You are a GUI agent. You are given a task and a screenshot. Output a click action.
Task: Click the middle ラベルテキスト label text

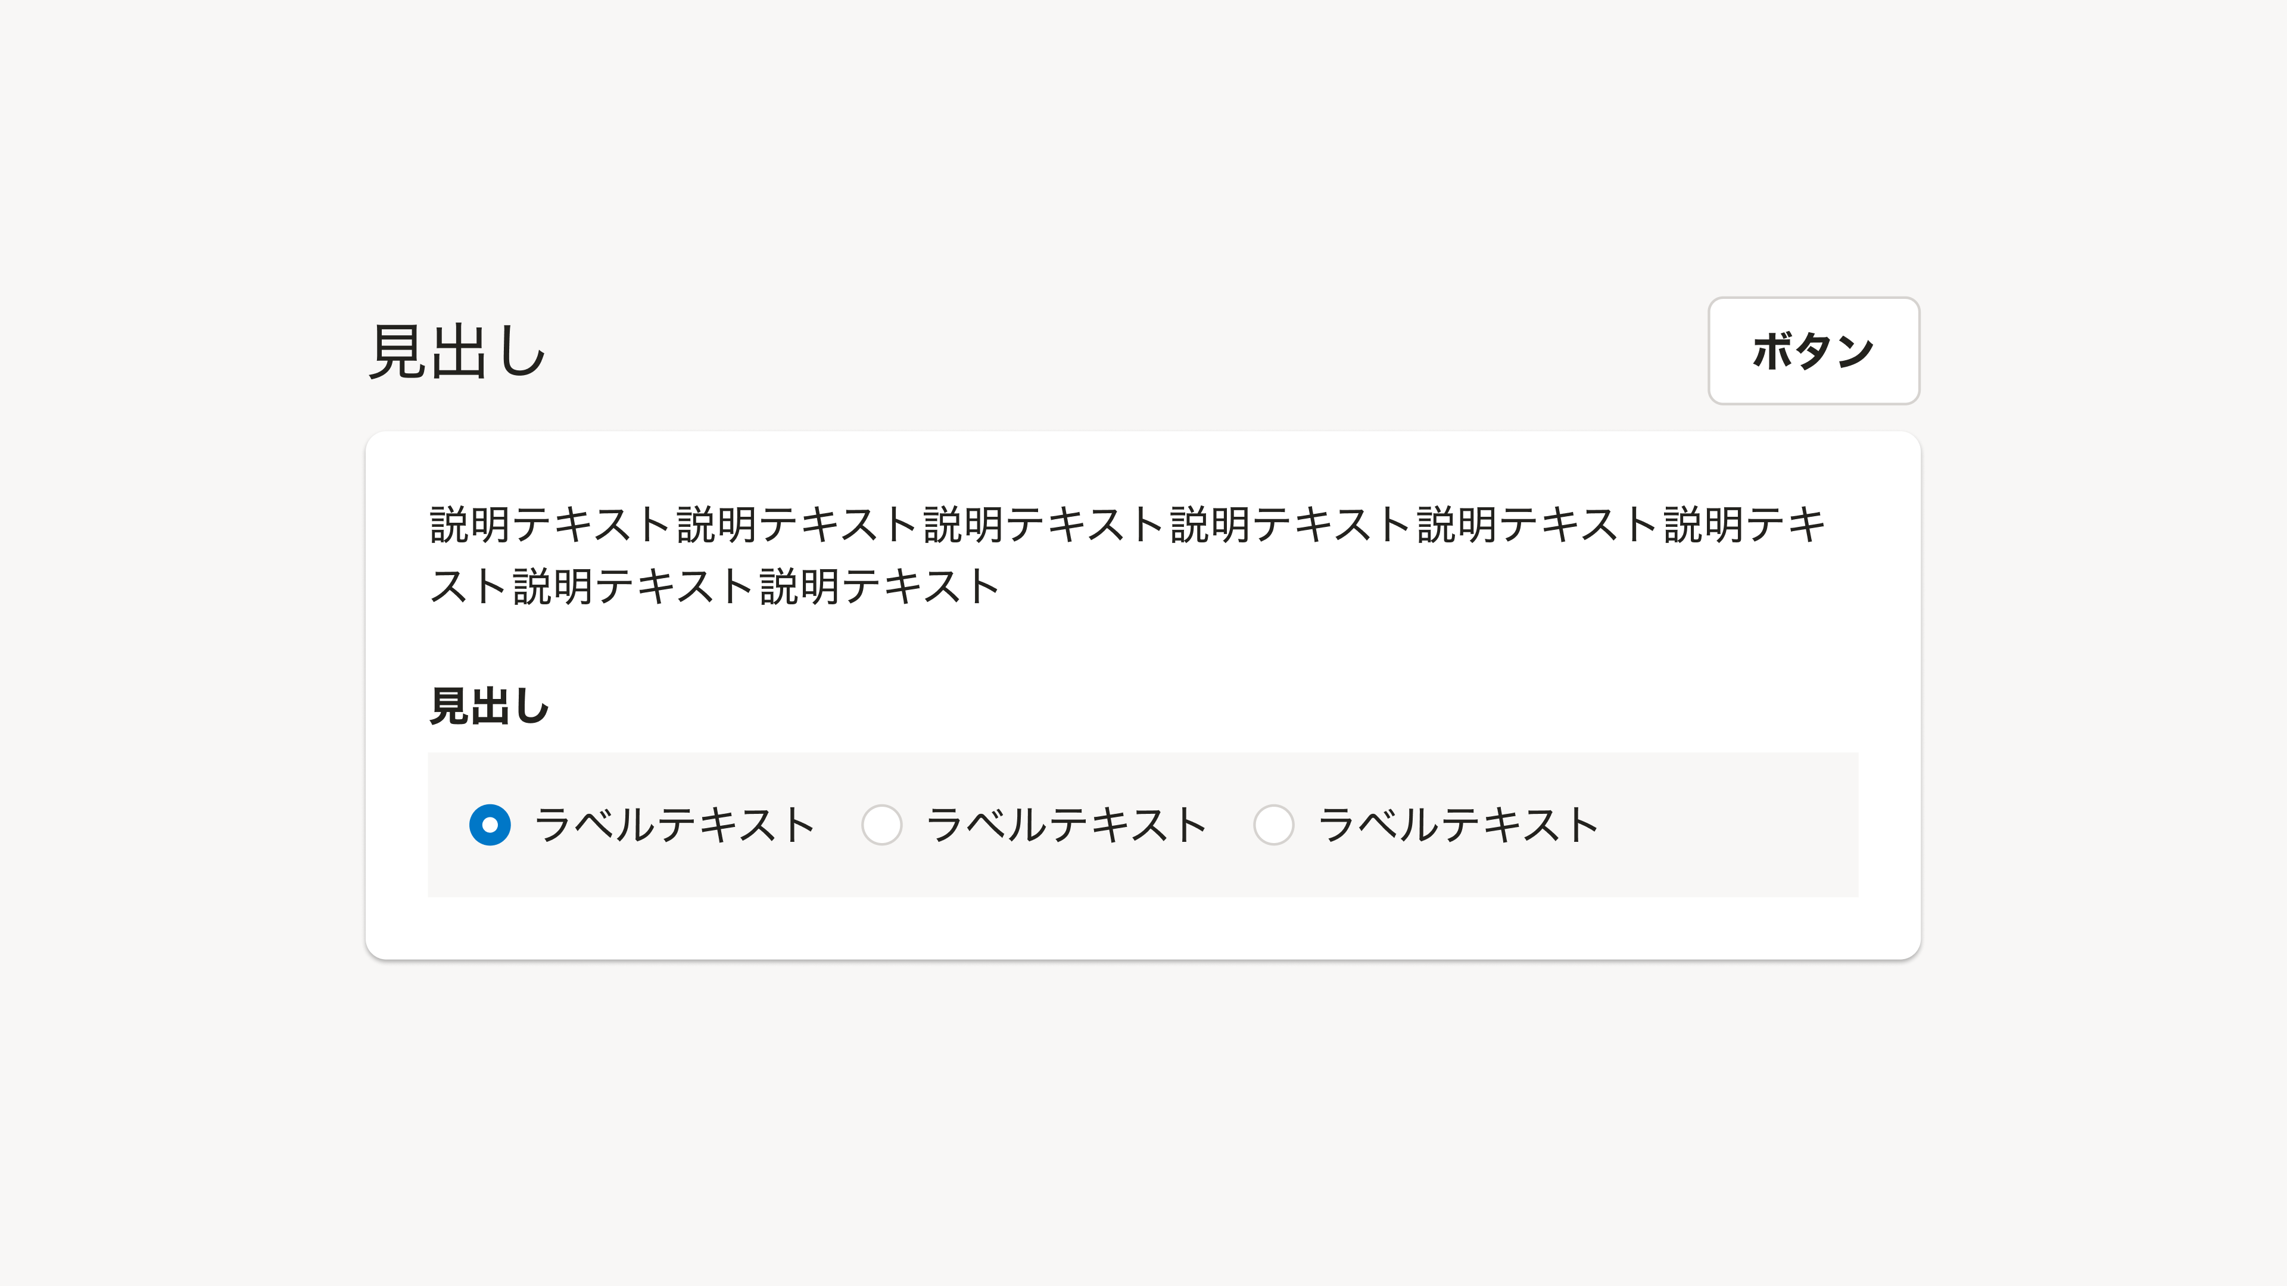pyautogui.click(x=1066, y=825)
